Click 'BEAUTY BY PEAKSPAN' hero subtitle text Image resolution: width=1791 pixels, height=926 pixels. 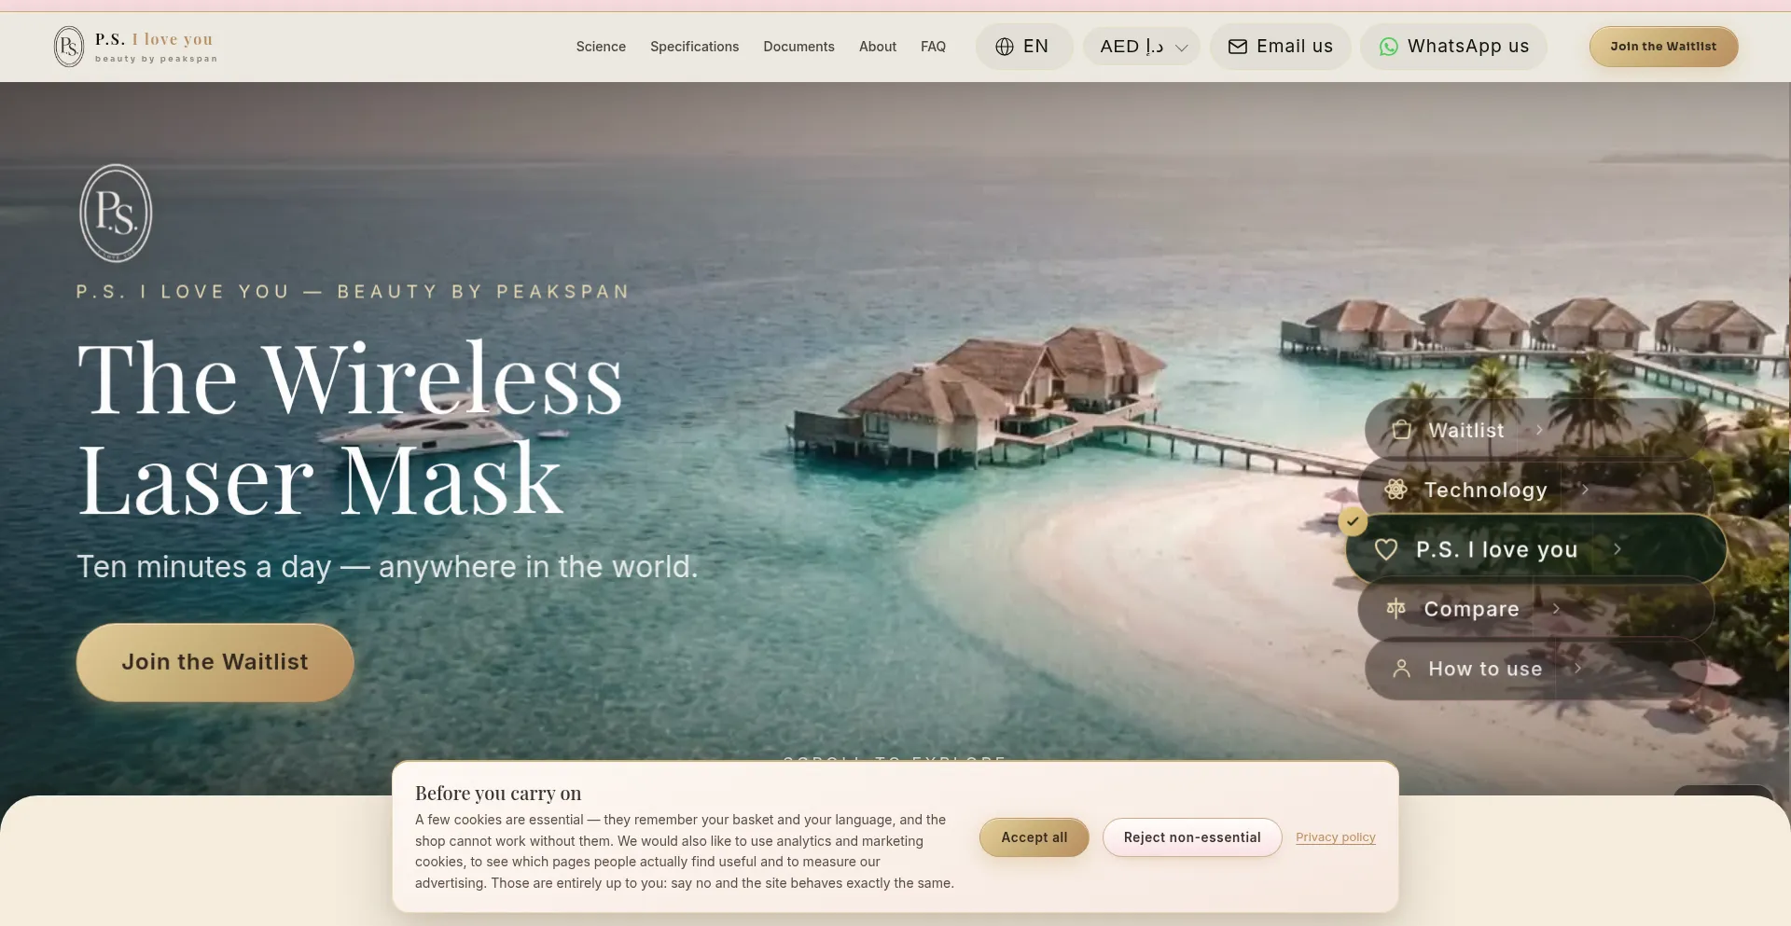coord(483,292)
